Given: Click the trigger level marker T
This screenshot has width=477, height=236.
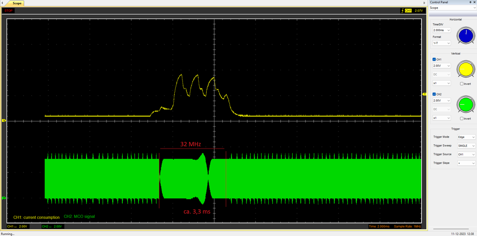Looking at the screenshot, I should [424, 95].
